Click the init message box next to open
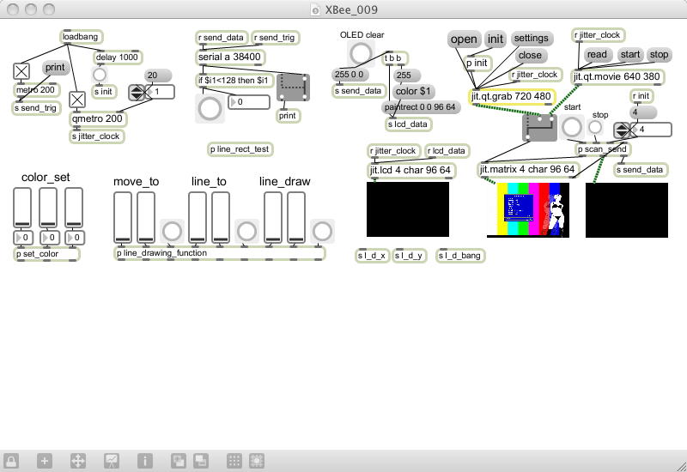687x472 pixels. 495,39
